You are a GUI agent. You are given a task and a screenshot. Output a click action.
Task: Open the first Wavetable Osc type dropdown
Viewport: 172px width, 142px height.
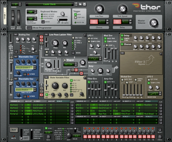point(16,57)
